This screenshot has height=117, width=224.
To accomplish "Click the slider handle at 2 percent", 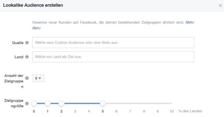I will pyautogui.click(x=61, y=104).
